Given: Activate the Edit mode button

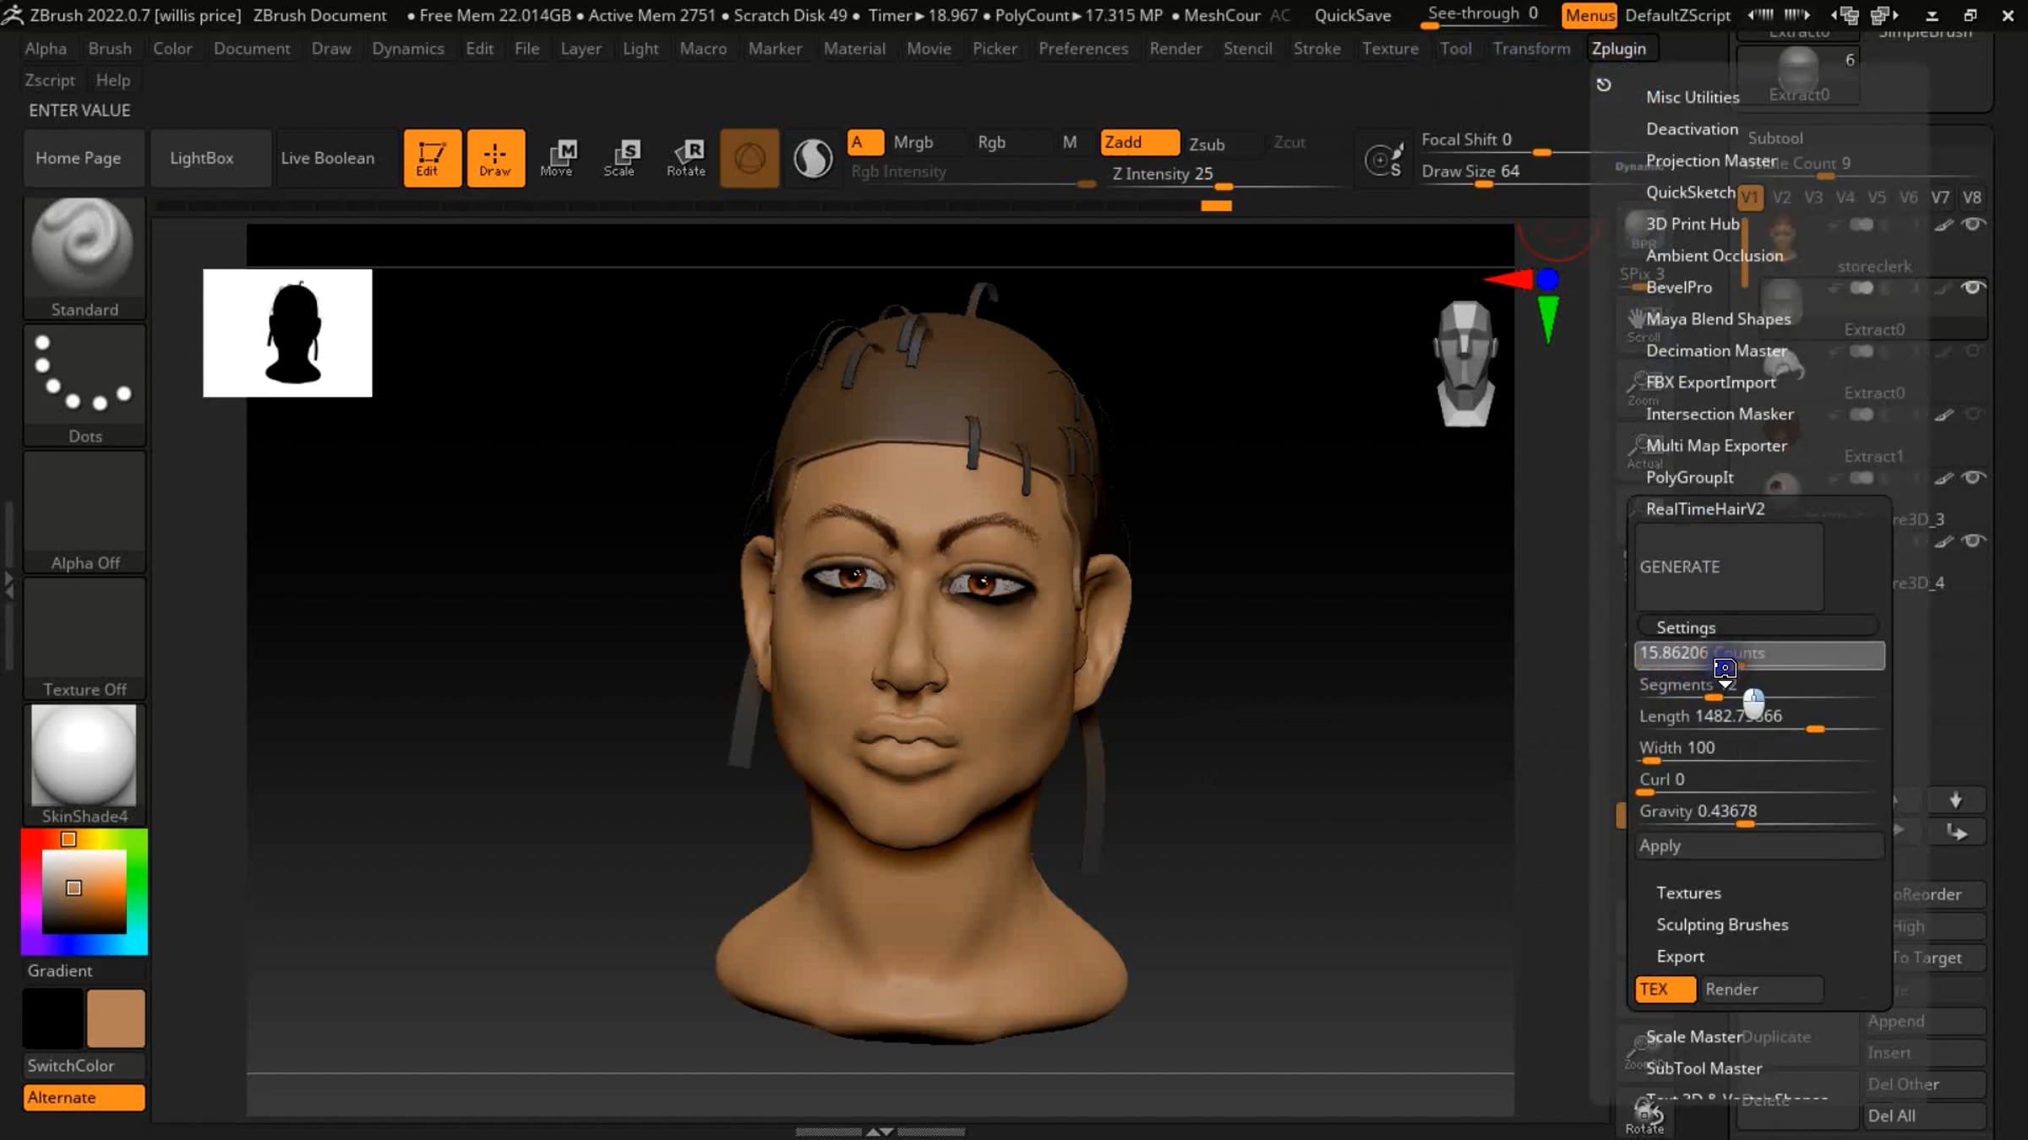Looking at the screenshot, I should coord(432,158).
